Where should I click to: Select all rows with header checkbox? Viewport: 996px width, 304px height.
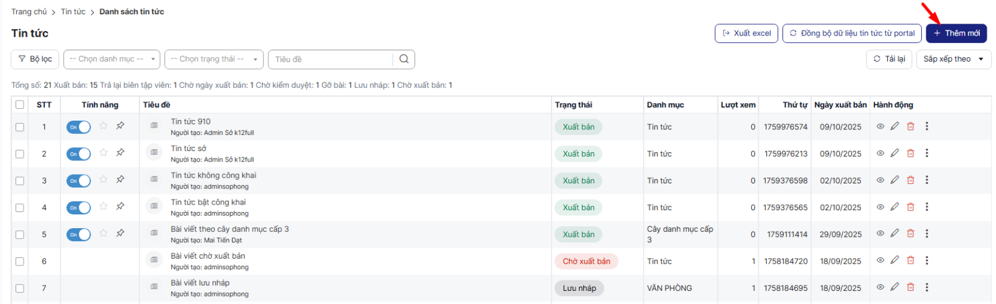[20, 104]
